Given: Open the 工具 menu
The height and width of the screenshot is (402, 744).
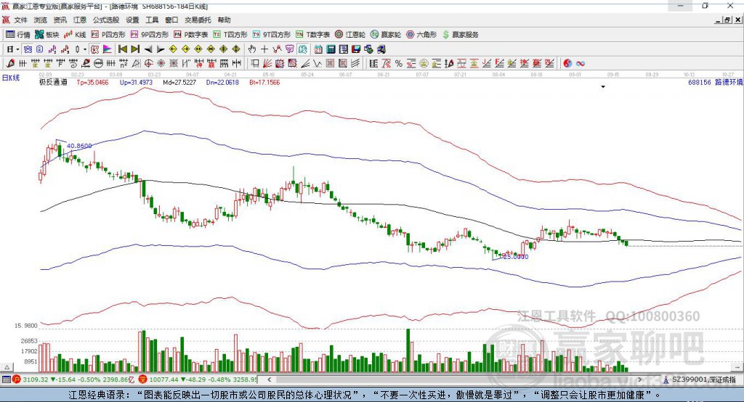Looking at the screenshot, I should [152, 20].
